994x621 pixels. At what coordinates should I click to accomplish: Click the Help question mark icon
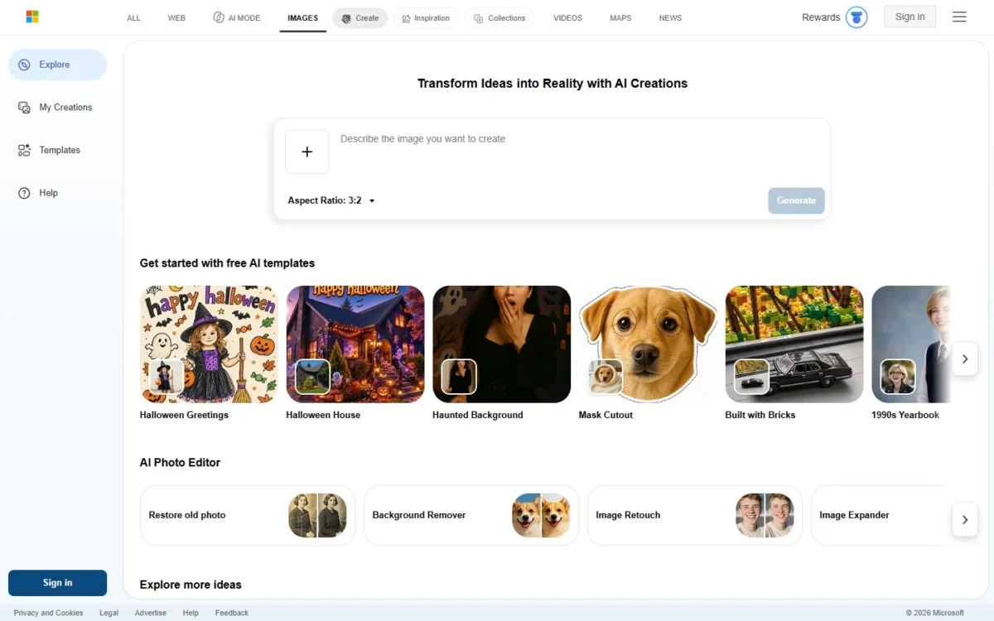tap(24, 193)
